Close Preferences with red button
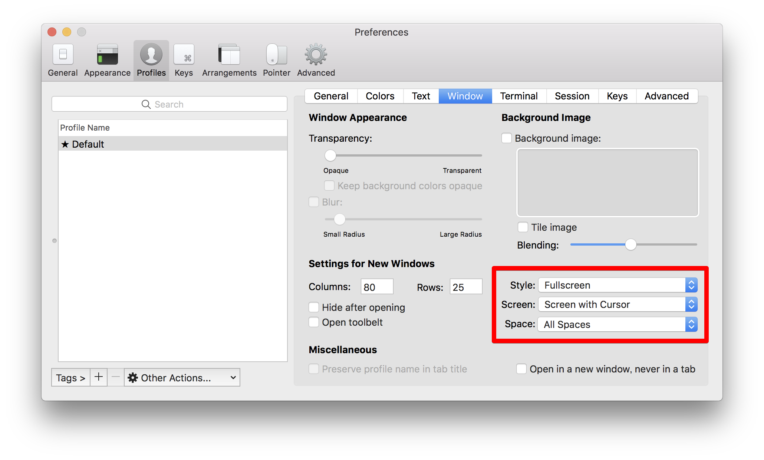Screen dimensions: 764x460 (x=52, y=32)
